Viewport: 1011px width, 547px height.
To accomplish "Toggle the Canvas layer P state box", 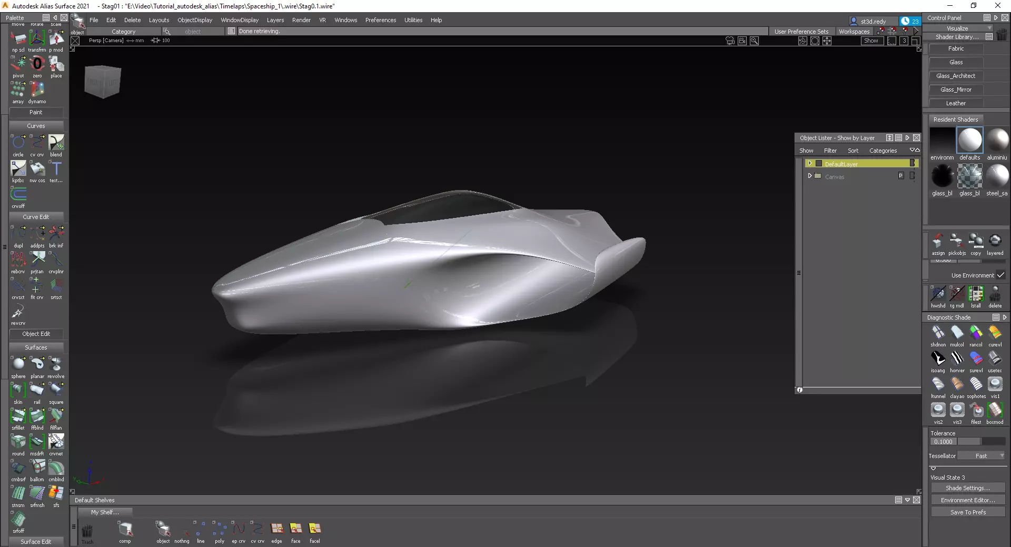I will click(x=901, y=176).
